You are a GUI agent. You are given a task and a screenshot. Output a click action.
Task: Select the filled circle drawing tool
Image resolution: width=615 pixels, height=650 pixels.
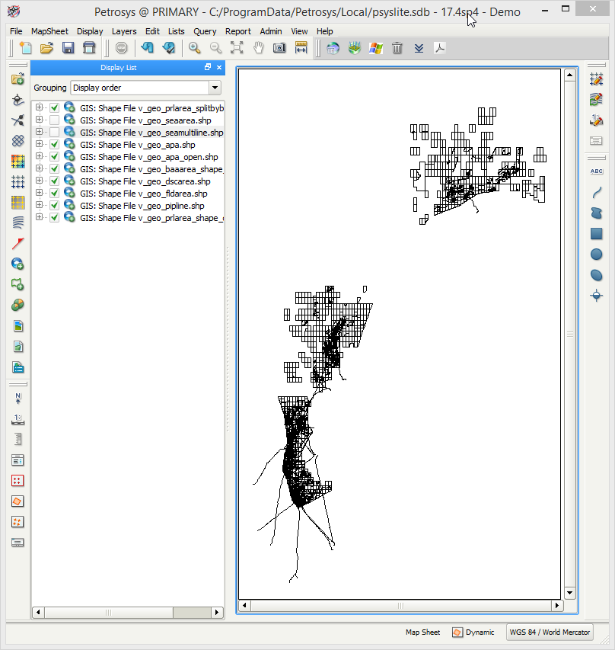[x=597, y=255]
